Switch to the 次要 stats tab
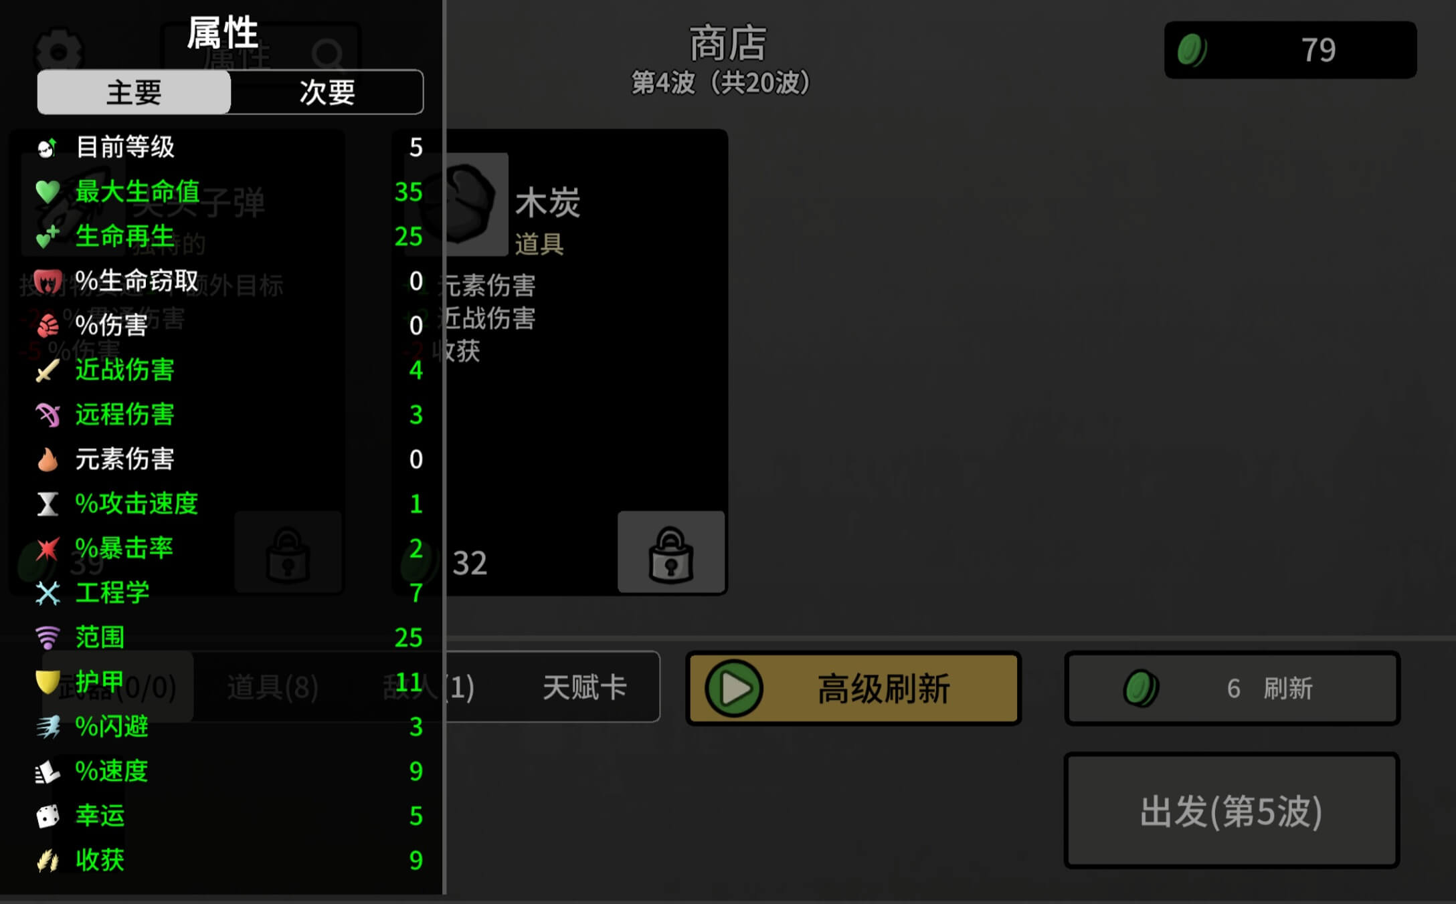 coord(327,92)
